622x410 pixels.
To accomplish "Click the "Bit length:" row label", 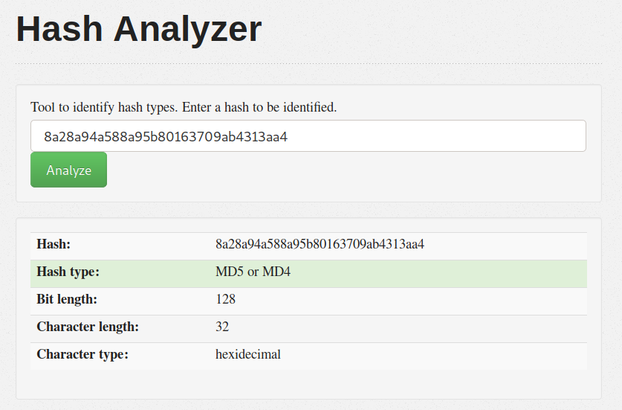I will (67, 299).
